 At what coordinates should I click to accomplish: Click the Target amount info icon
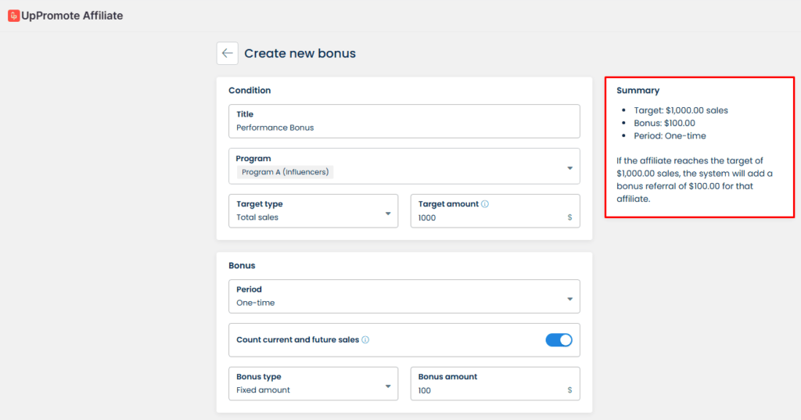[485, 204]
